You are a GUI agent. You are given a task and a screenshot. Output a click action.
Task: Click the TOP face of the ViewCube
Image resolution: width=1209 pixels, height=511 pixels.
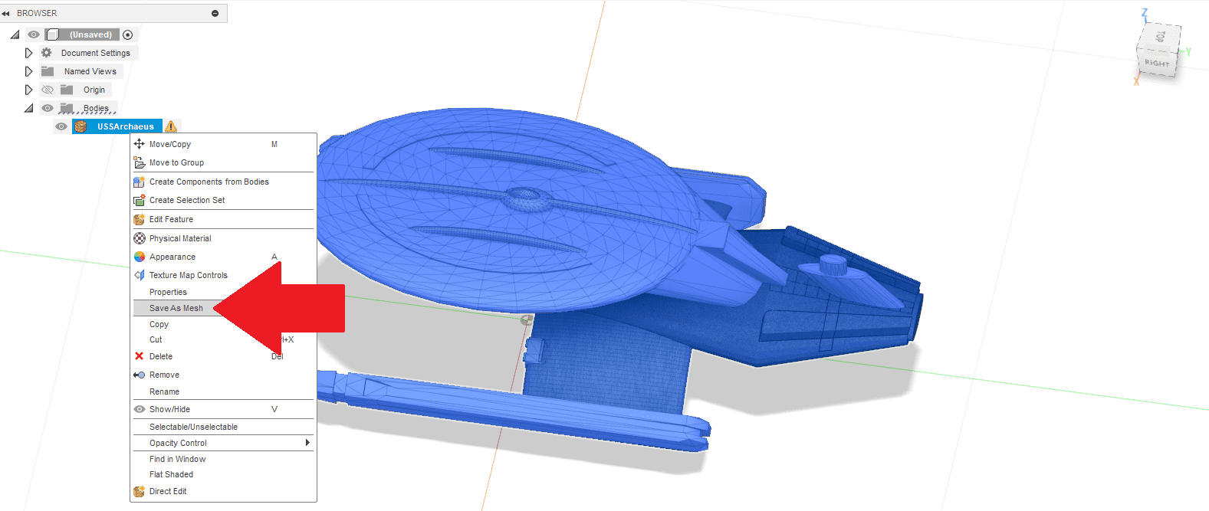1161,37
